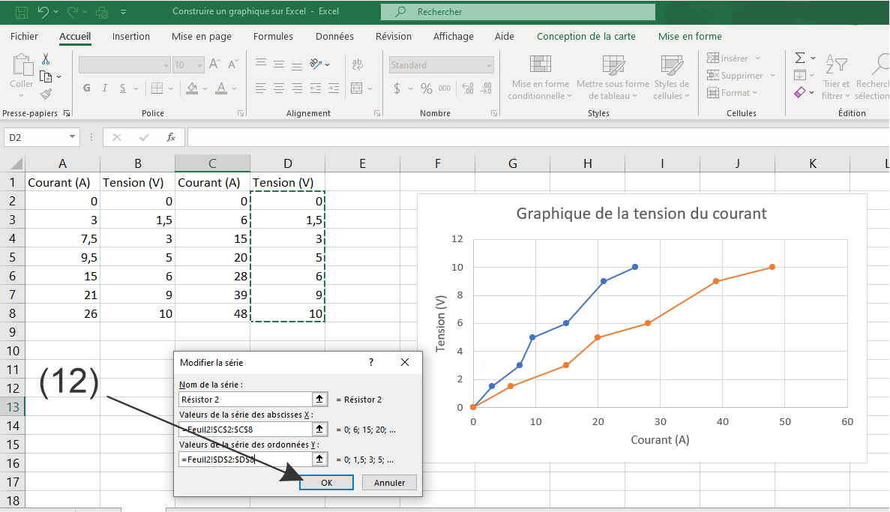Click the Annuler button
890x512 pixels.
click(x=389, y=483)
